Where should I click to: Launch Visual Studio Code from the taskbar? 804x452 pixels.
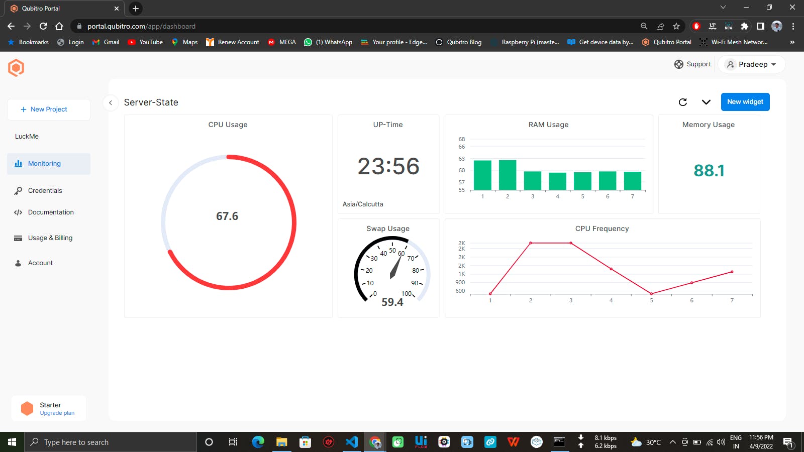pyautogui.click(x=352, y=442)
